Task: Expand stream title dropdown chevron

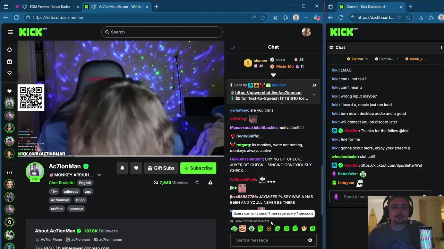Action: pyautogui.click(x=99, y=175)
